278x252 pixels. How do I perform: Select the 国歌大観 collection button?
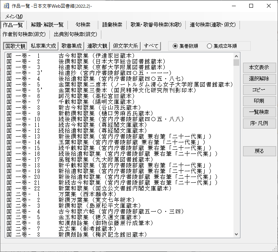[15, 46]
